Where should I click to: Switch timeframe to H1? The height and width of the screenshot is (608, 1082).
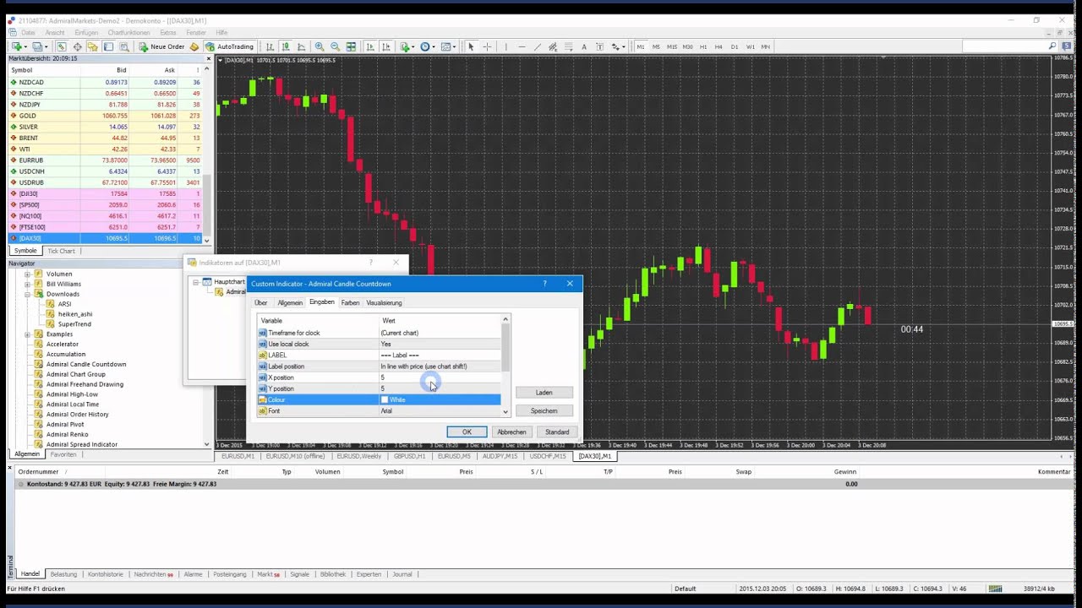703,46
